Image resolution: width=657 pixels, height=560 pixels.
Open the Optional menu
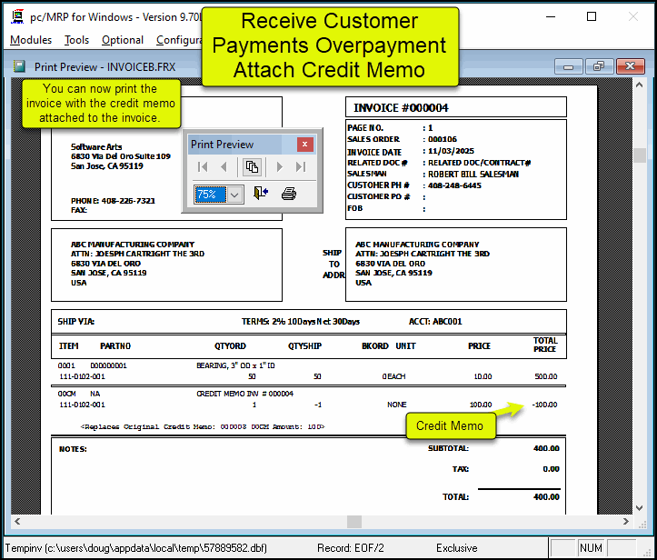tap(123, 40)
